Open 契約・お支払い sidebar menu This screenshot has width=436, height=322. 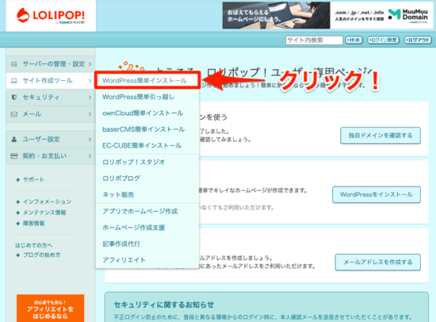(x=50, y=156)
